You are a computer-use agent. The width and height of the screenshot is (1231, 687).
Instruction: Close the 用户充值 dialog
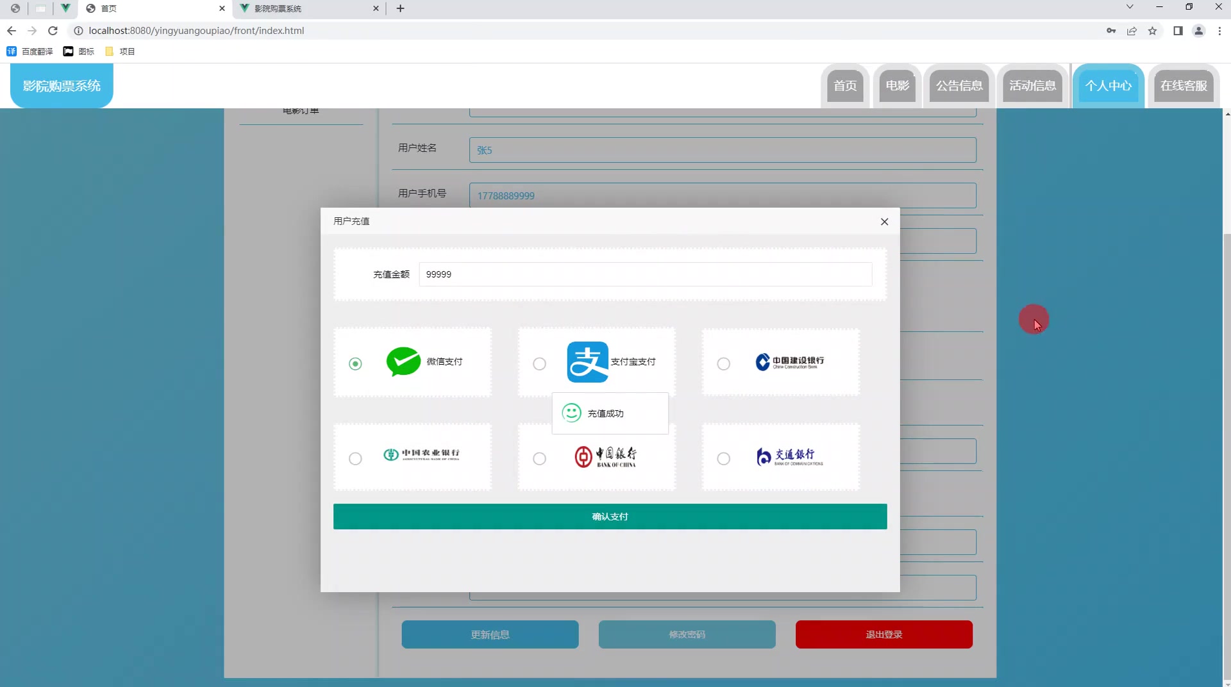(x=884, y=222)
